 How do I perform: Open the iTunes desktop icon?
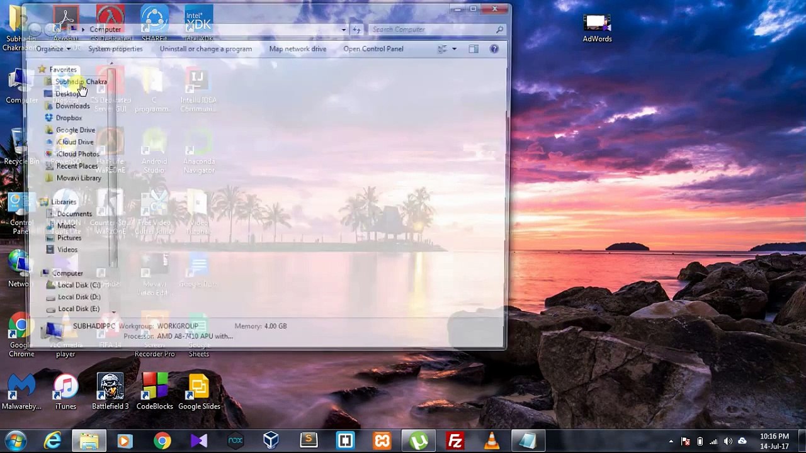tap(65, 389)
